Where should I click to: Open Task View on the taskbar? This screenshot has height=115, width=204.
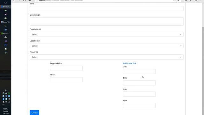(5, 3)
